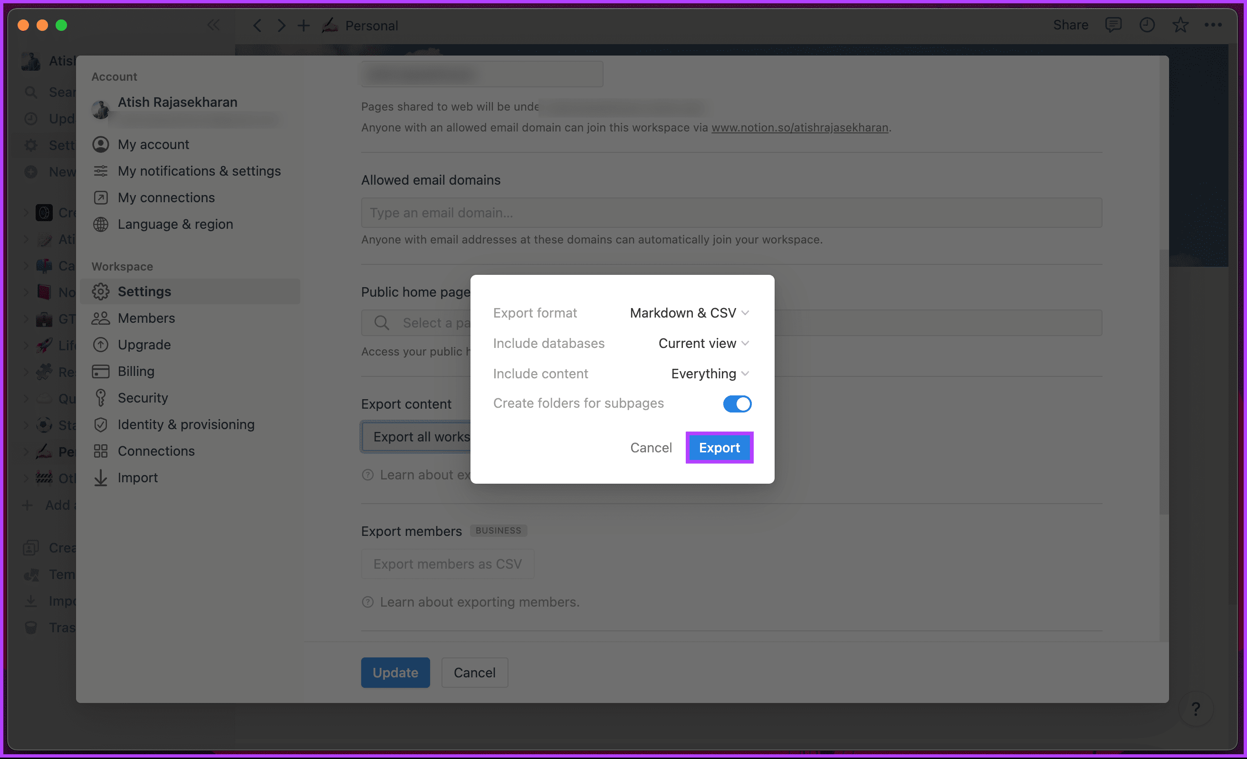
Task: Click the sidebar Import download icon
Action: 31,600
